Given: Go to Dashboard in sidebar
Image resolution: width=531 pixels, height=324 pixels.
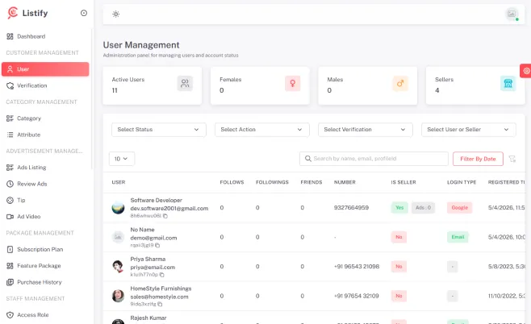Looking at the screenshot, I should (x=45, y=36).
